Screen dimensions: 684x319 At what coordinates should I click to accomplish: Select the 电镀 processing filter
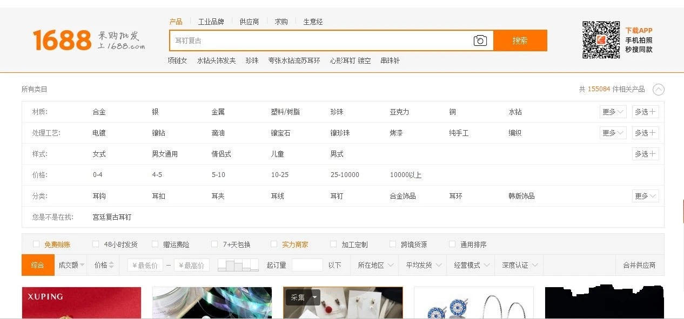tap(99, 133)
